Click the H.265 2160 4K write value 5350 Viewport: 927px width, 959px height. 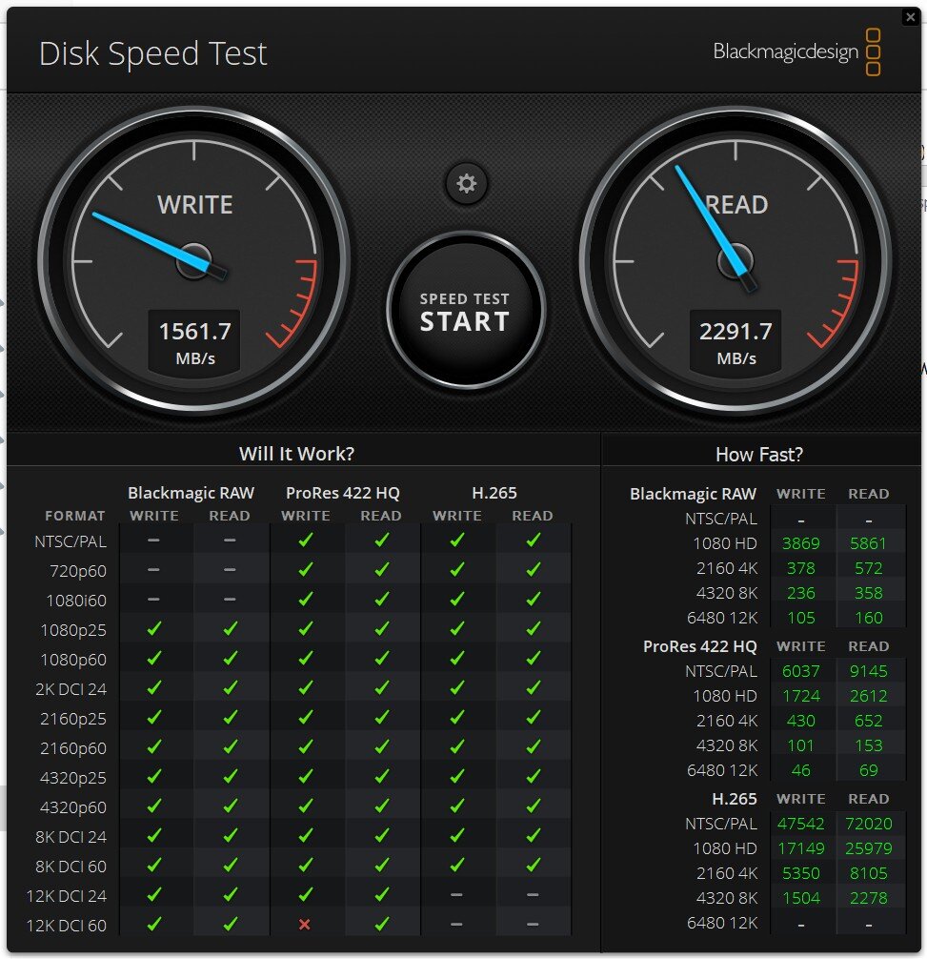(x=800, y=873)
